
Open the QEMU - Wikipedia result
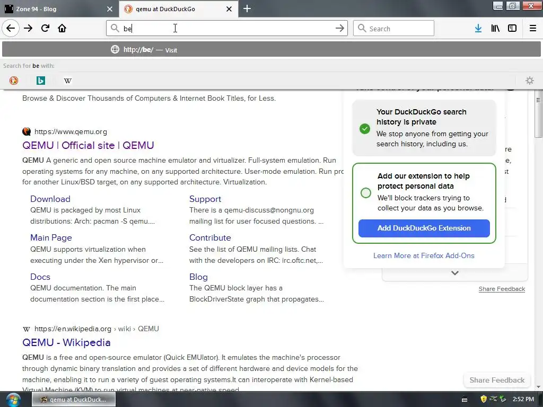[x=66, y=343]
